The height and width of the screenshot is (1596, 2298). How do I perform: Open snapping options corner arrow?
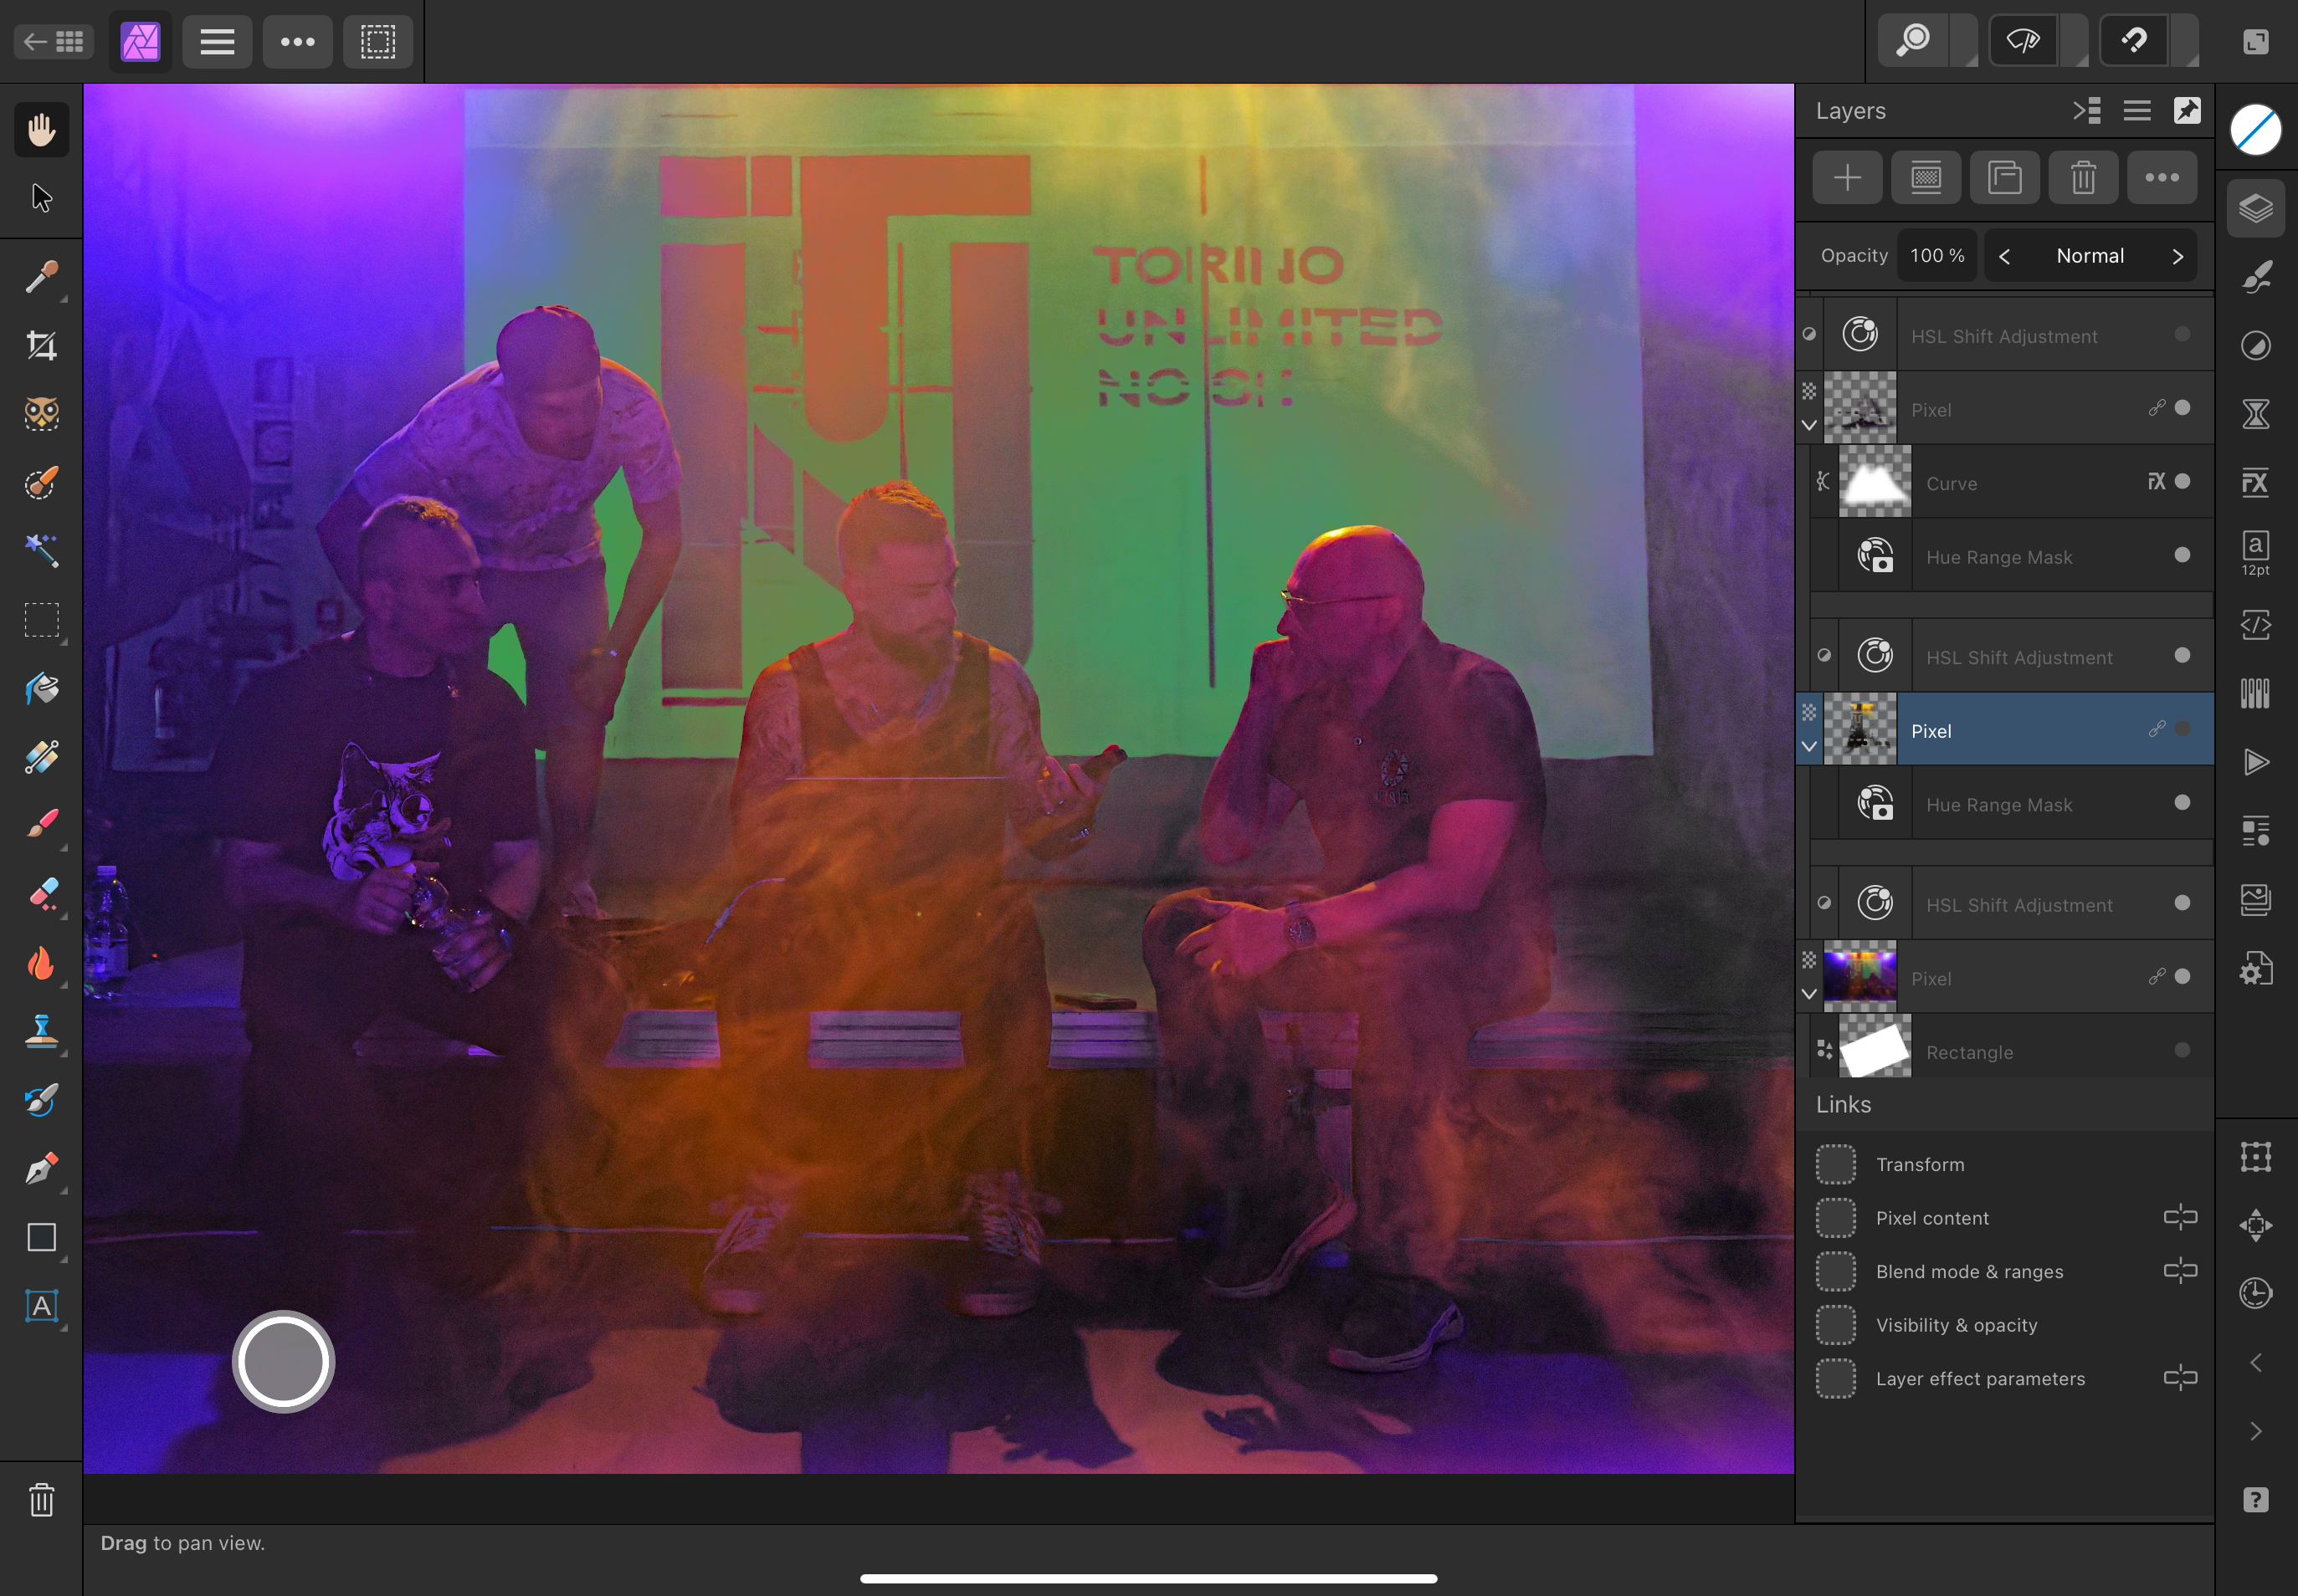(2187, 42)
